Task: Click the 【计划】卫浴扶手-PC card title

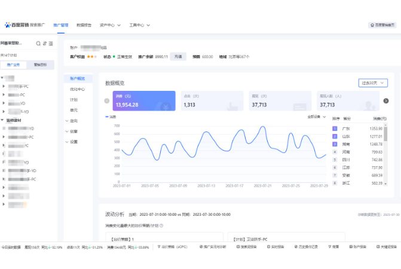Action: pyautogui.click(x=250, y=239)
